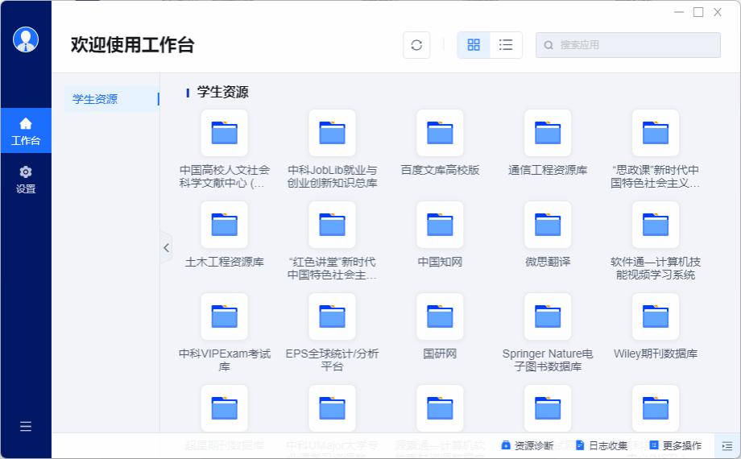This screenshot has height=459, width=741.
Task: Open 通信工程资源库 icon
Action: coord(548,133)
